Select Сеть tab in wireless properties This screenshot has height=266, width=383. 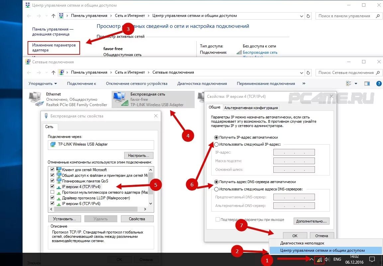click(x=49, y=127)
